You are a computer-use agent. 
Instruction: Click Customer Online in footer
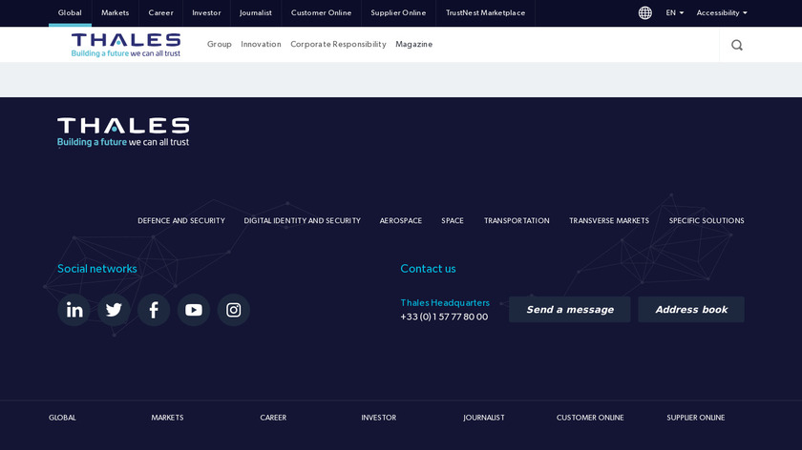tap(590, 418)
